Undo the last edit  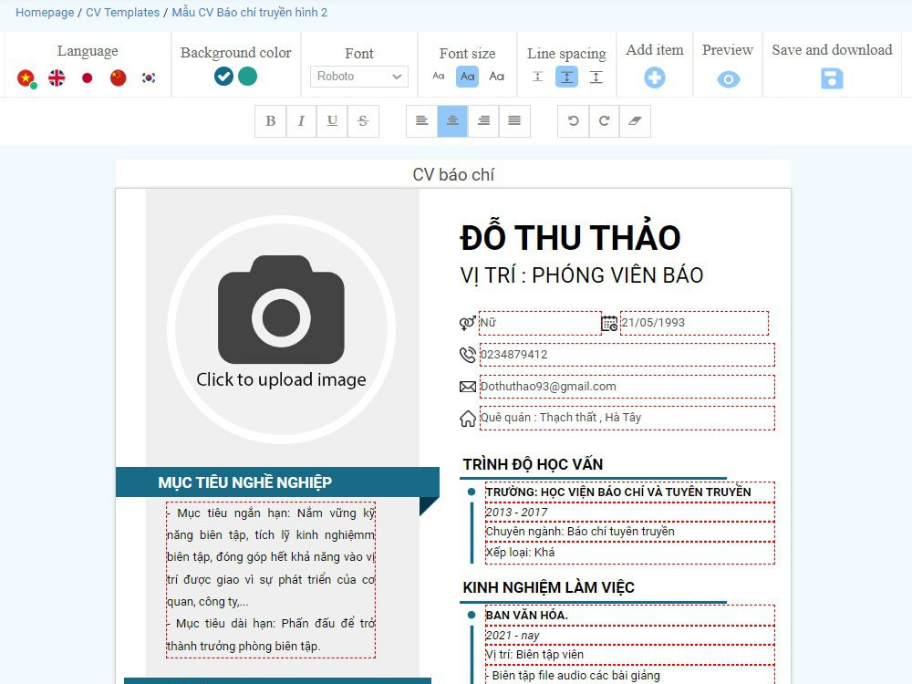(574, 121)
